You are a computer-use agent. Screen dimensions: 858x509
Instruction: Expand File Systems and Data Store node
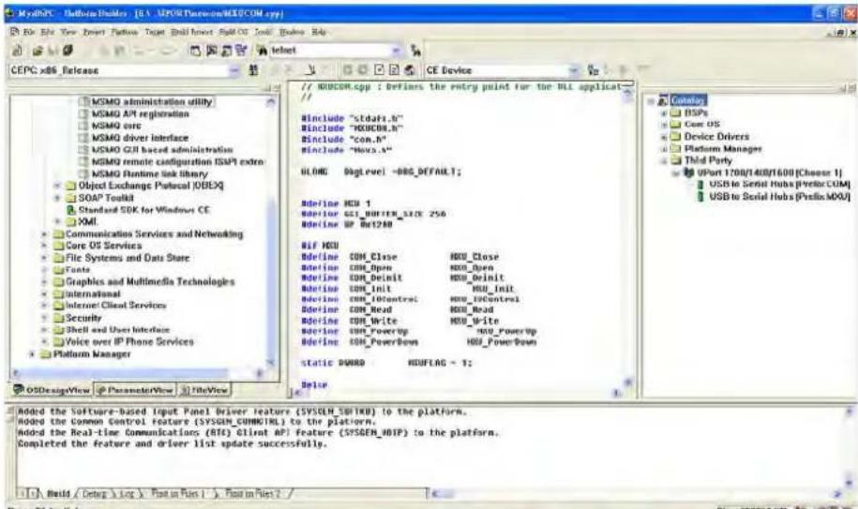(x=45, y=258)
